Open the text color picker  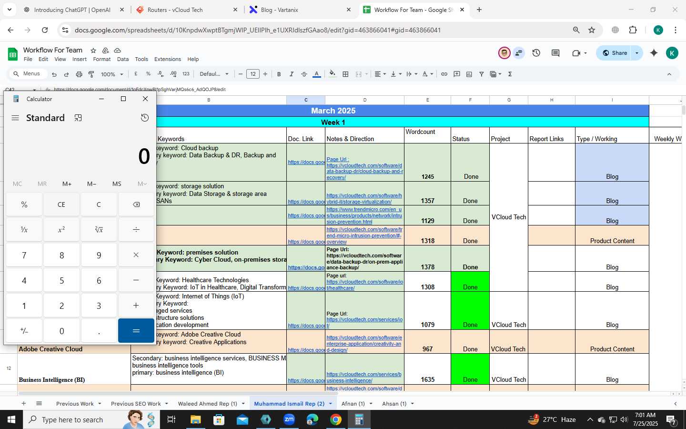(x=316, y=74)
